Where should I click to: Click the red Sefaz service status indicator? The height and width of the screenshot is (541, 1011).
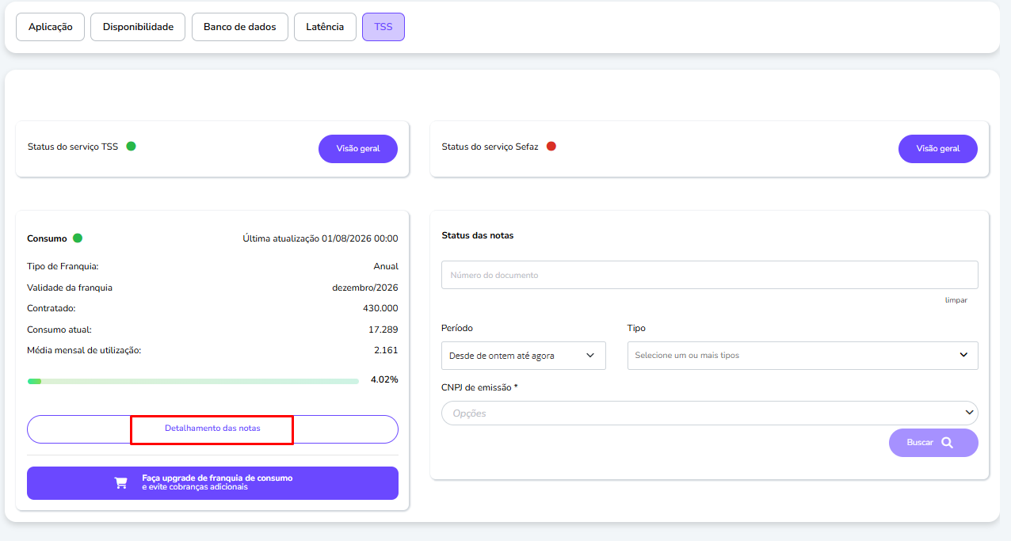tap(551, 146)
